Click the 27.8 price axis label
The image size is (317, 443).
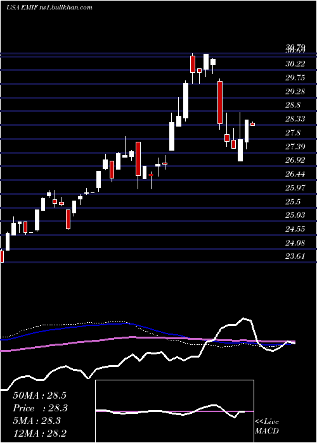point(293,133)
